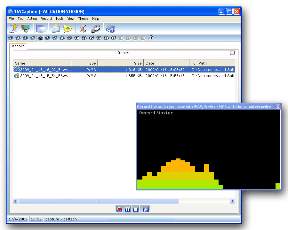Click the media icon of 2009_04_16_15_54_56 file
288x230 pixels.
[x=16, y=76]
